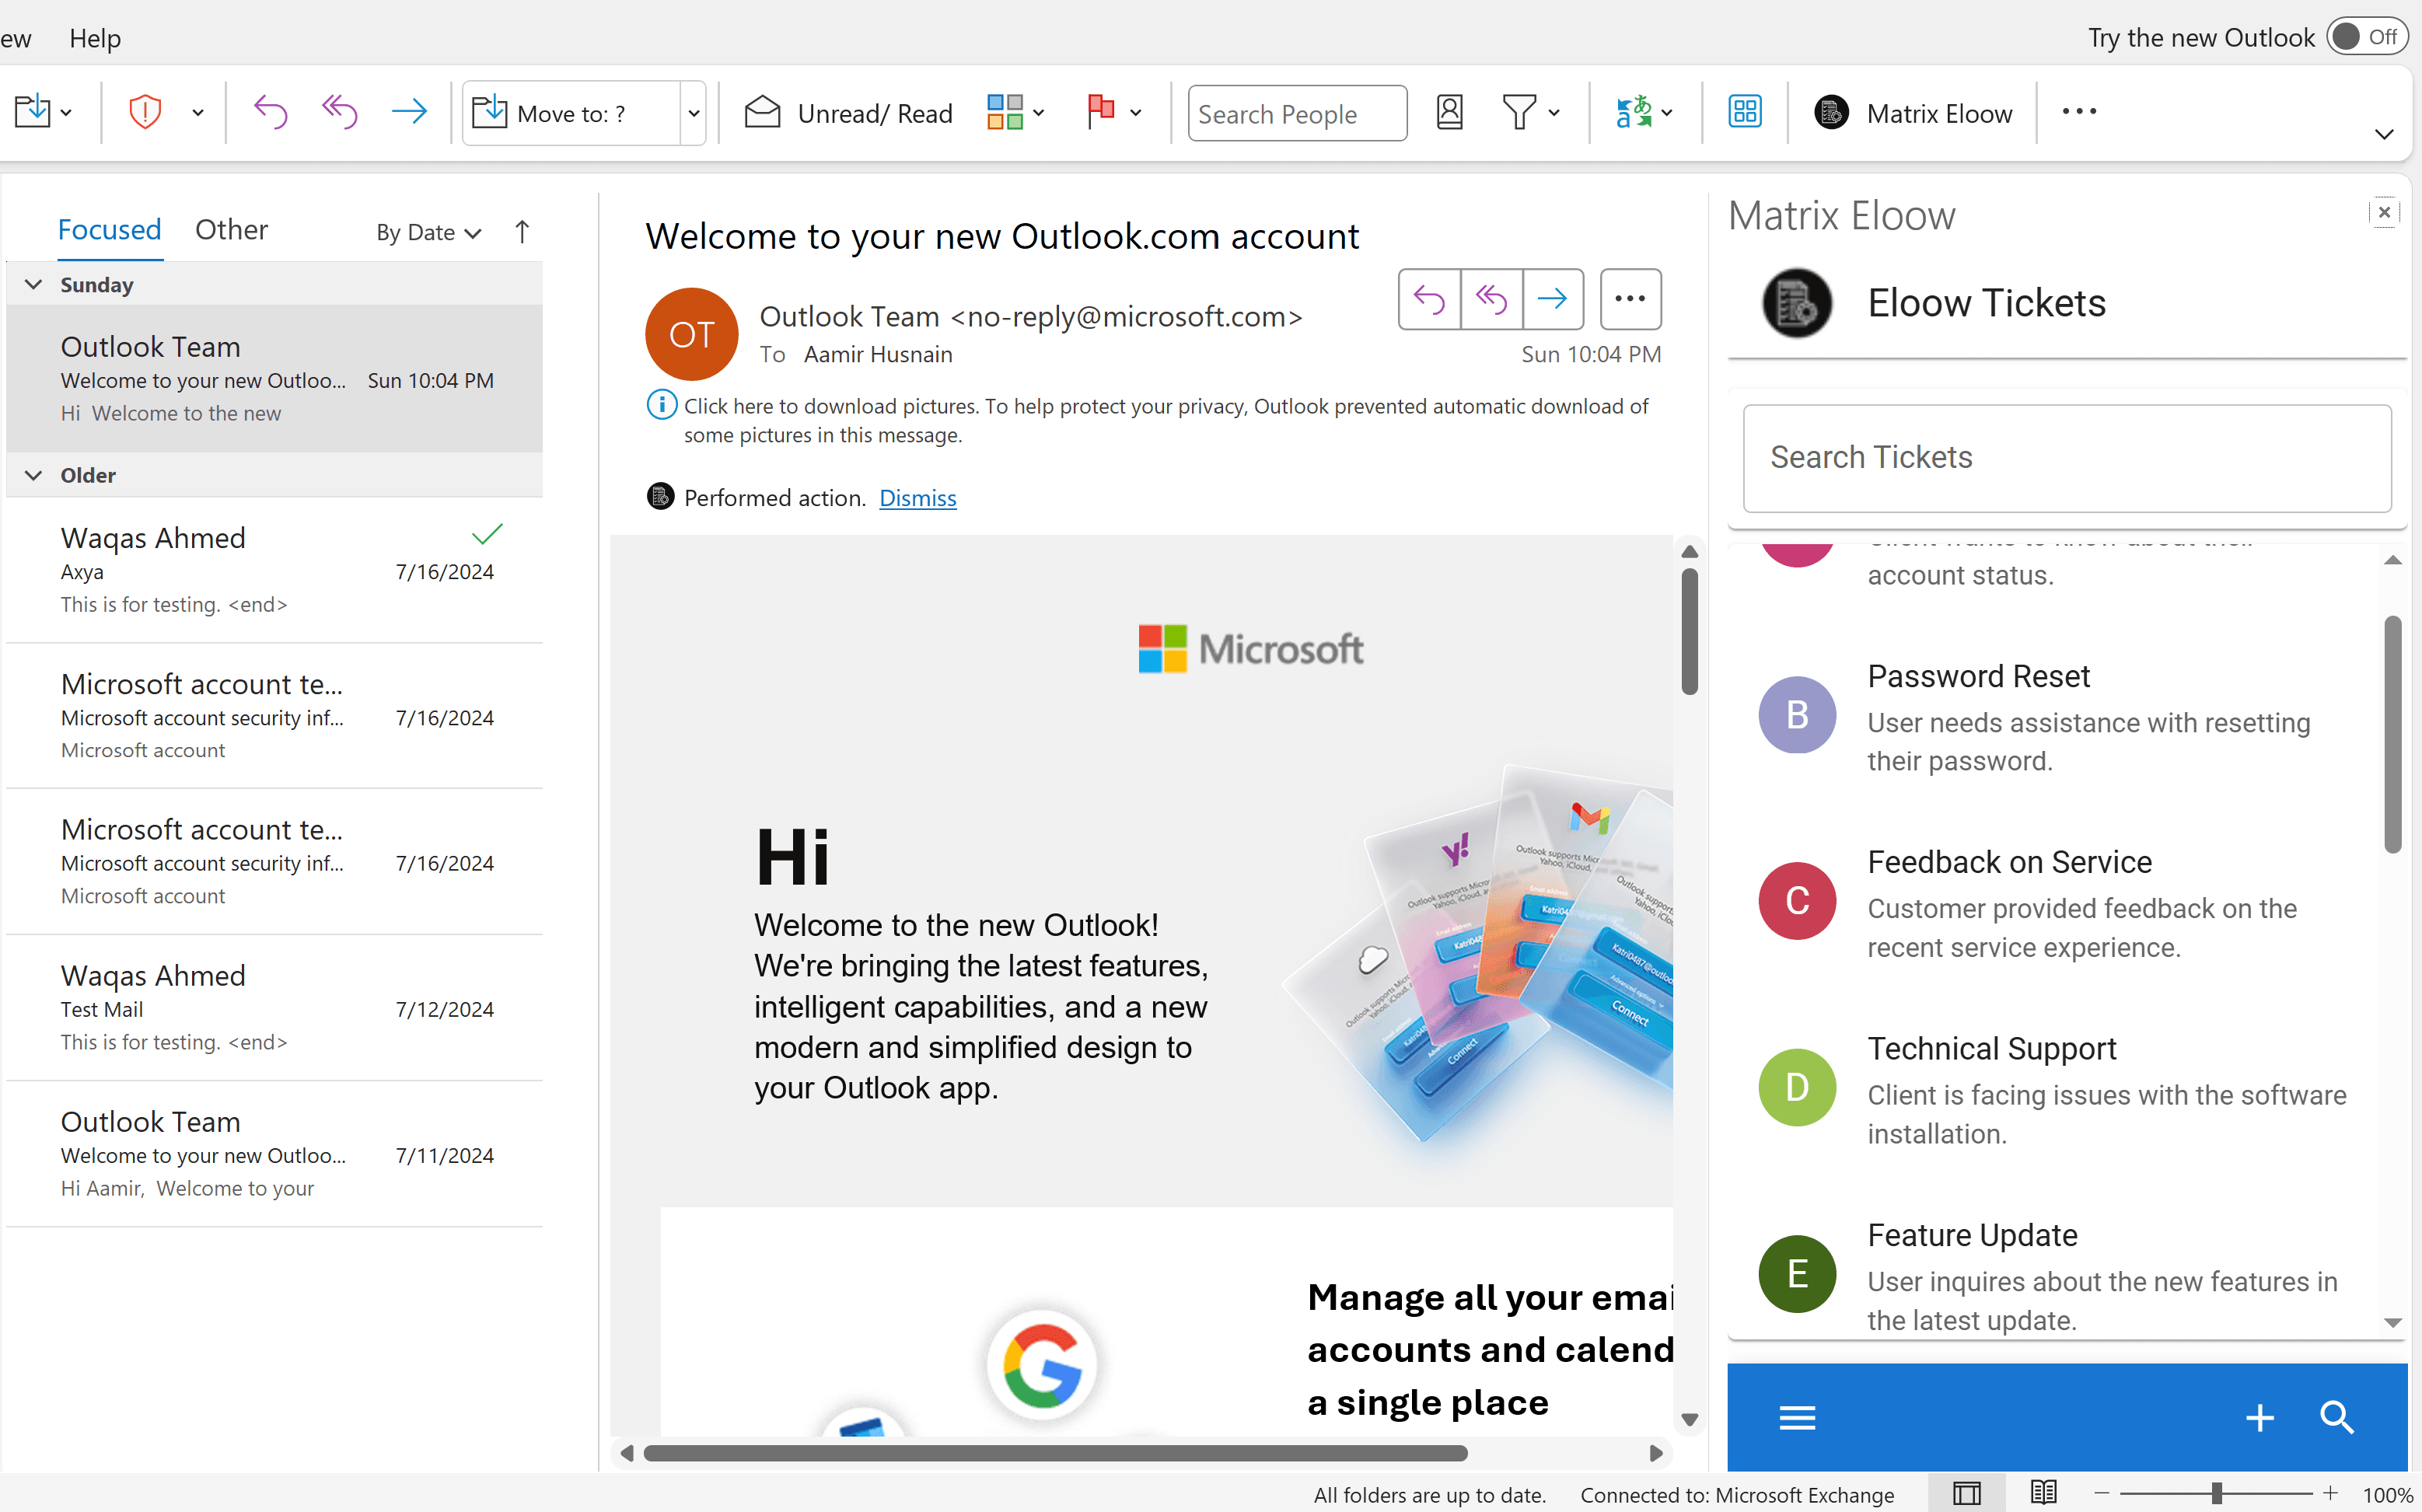Switch to Other inbox tab
This screenshot has height=1512, width=2422.
(x=231, y=229)
